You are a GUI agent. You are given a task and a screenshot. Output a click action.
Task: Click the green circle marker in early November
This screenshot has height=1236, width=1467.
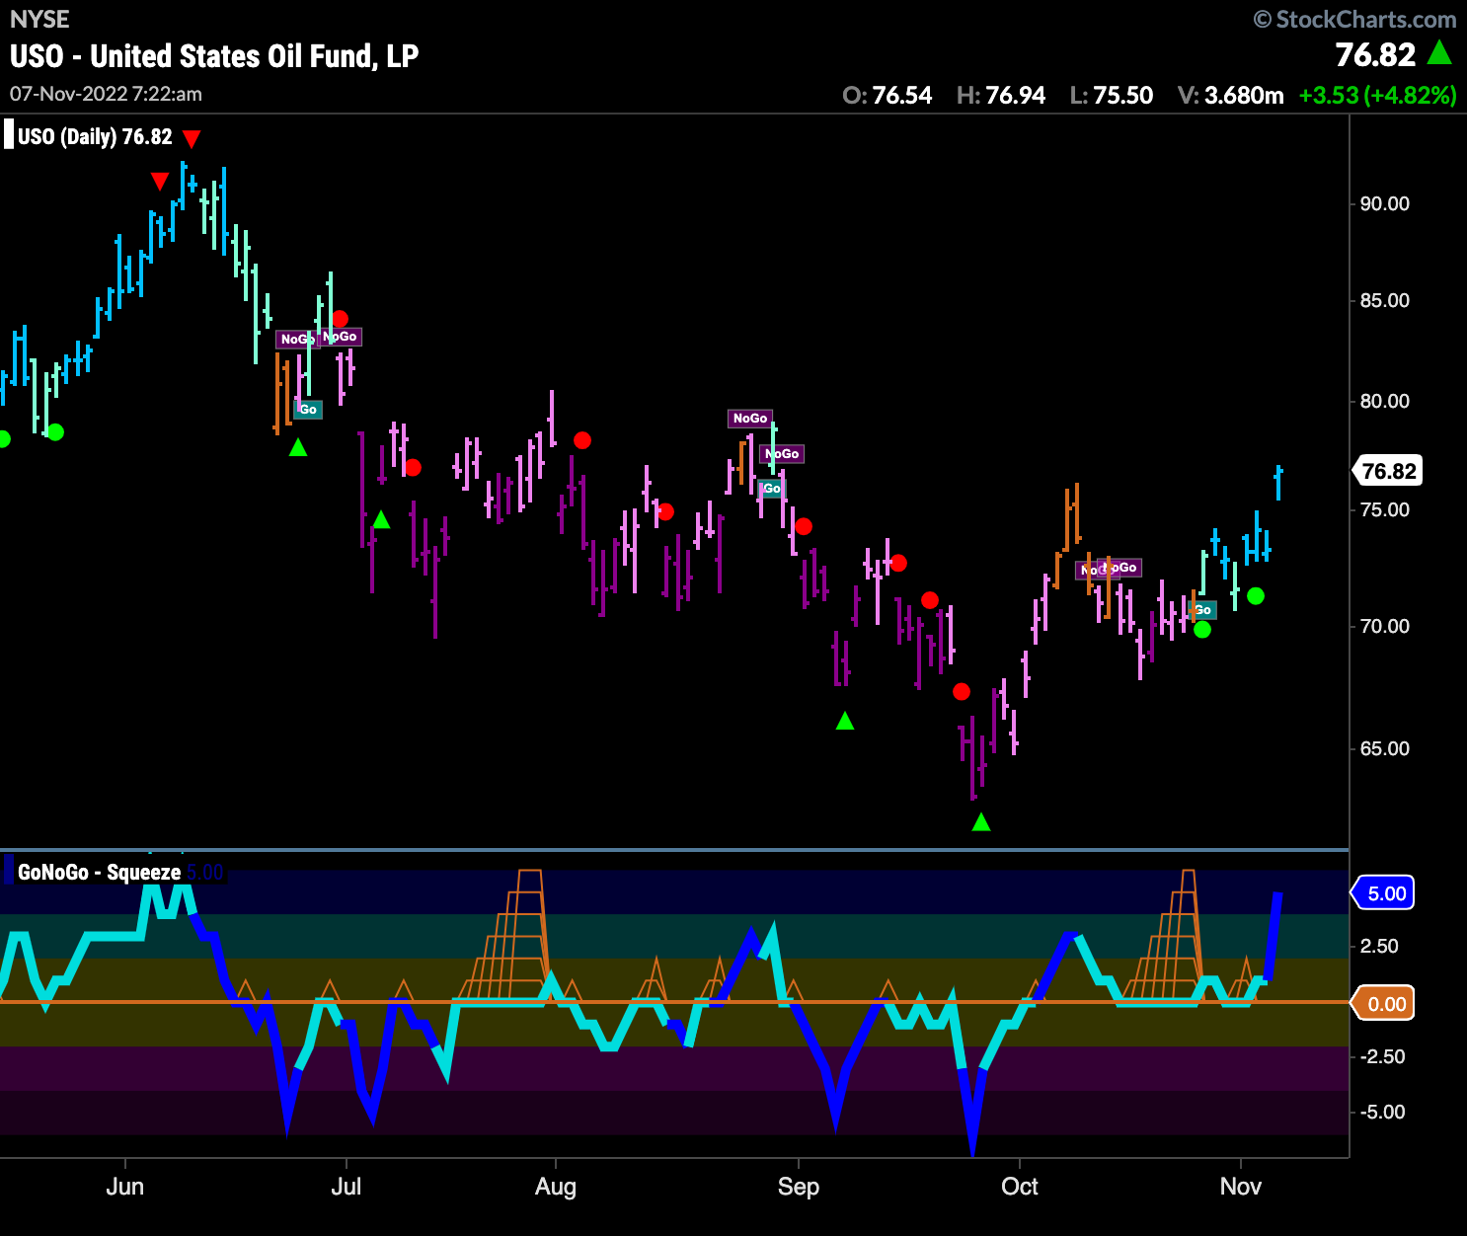(x=1256, y=595)
